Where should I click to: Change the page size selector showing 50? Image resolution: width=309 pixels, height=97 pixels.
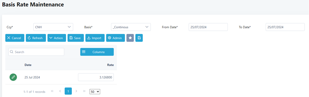coord(95,92)
